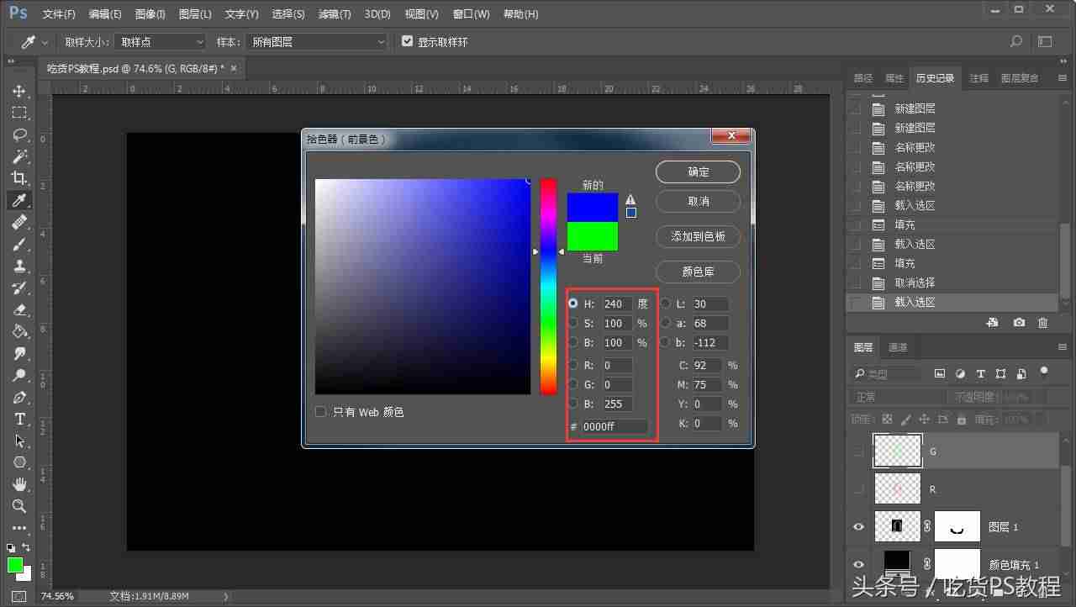Select the Magic Wand tool
Viewport: 1076px width, 607px height.
coord(19,156)
